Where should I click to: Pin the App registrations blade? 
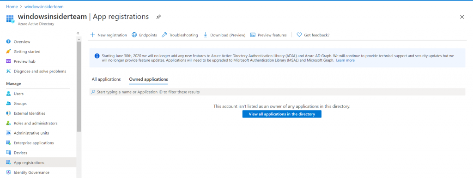158,17
